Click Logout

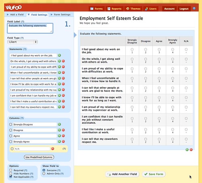click(x=184, y=9)
